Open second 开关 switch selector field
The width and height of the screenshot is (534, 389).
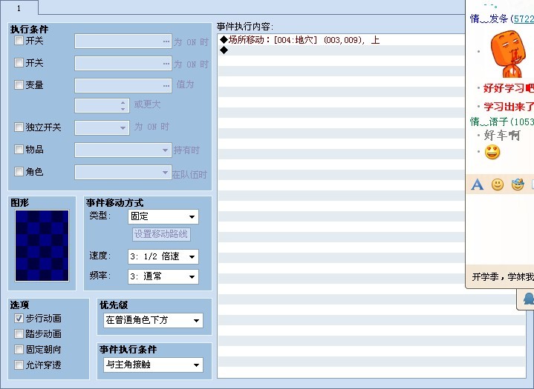coord(123,63)
